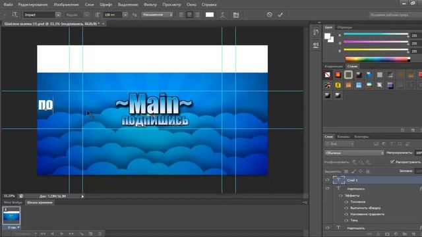Viewport: 422px width, 237px height.
Task: Lock transparent pixels of layer
Action: click(x=346, y=171)
